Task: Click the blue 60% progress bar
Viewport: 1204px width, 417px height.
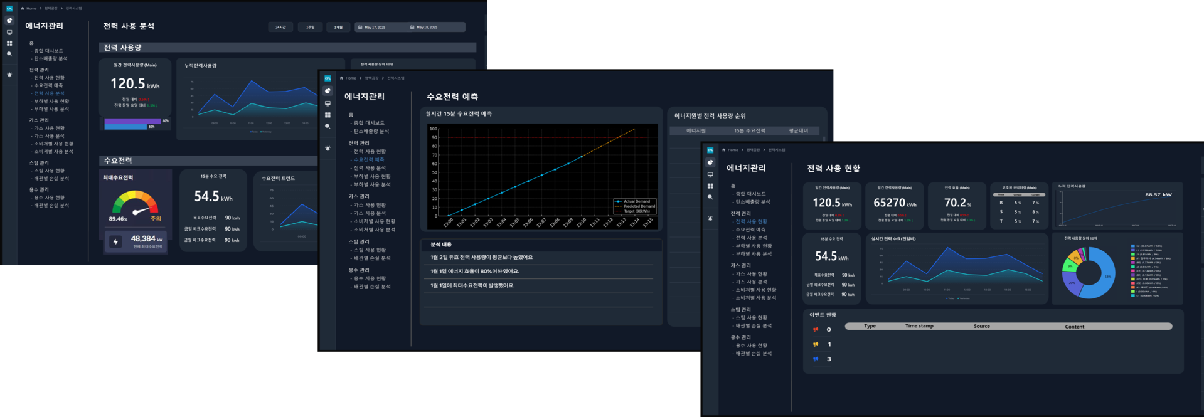Action: (x=125, y=127)
